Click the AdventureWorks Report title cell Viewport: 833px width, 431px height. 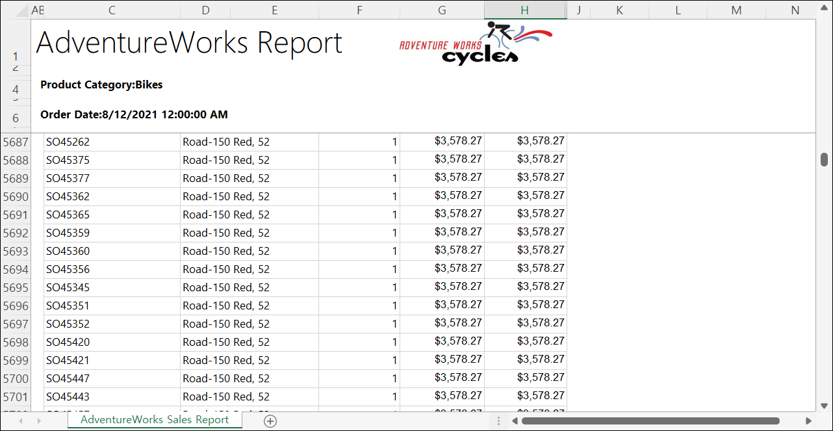pyautogui.click(x=189, y=42)
